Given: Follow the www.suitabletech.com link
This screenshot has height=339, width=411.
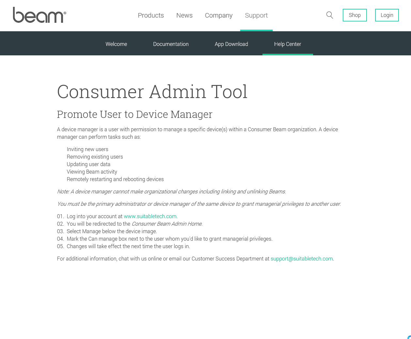Looking at the screenshot, I should click(150, 216).
